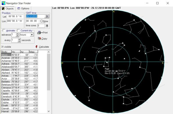The width and height of the screenshot is (173, 114).
Task: Sort by Hc column header
Action: click(x=16, y=52)
